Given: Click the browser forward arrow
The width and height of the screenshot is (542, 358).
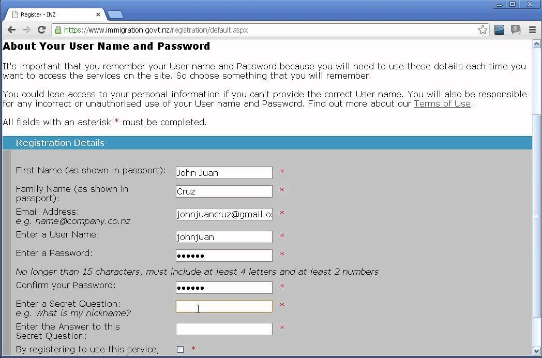Looking at the screenshot, I should pos(26,29).
